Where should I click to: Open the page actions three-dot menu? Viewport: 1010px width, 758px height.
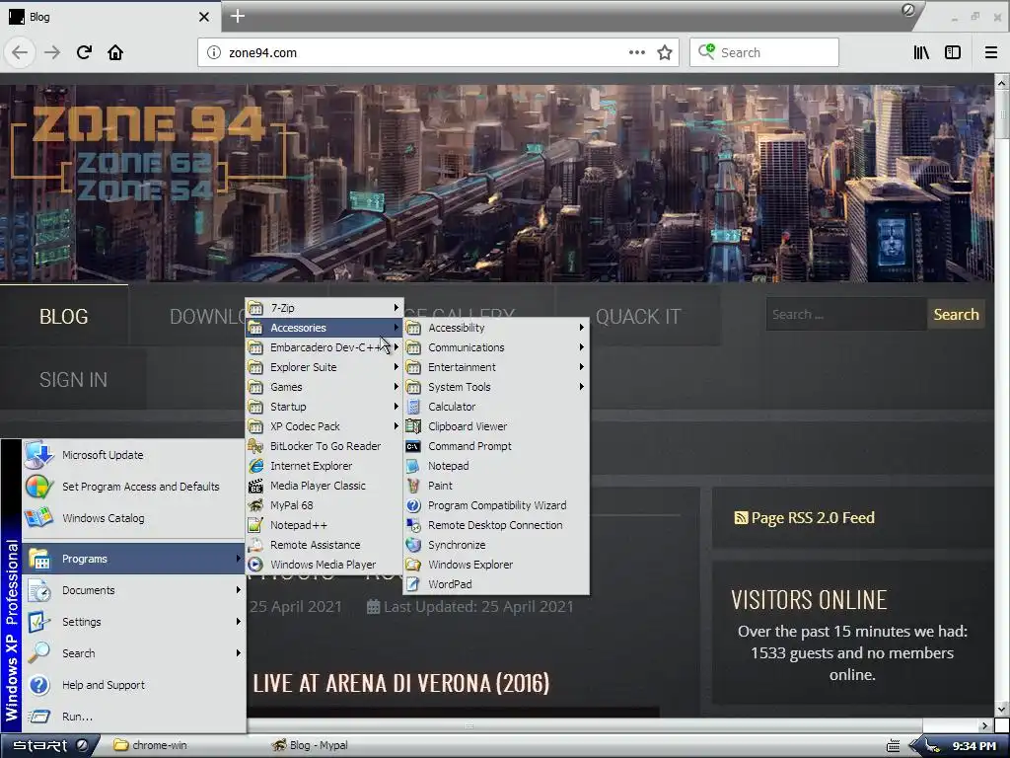coord(636,52)
